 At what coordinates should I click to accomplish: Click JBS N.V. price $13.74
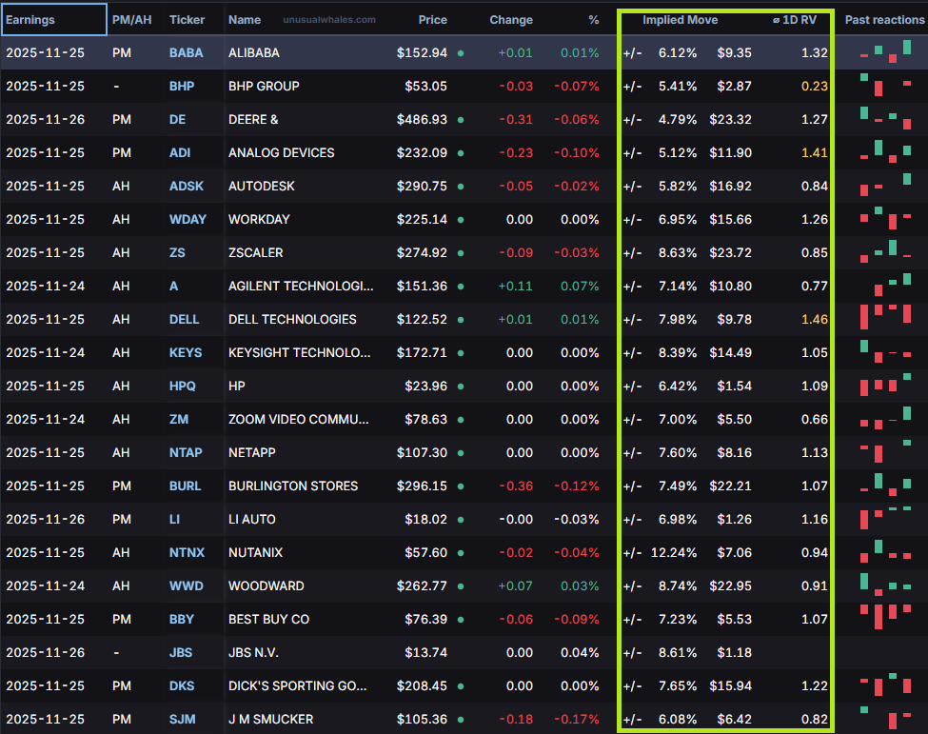tap(425, 652)
